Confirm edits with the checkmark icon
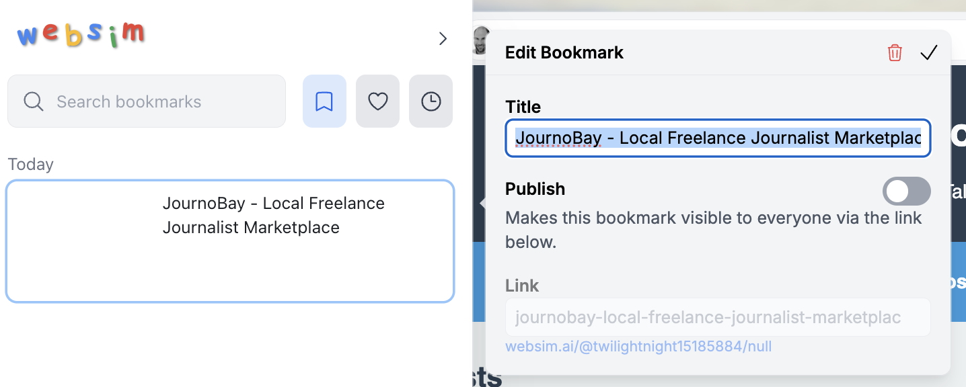This screenshot has width=966, height=387. [929, 53]
